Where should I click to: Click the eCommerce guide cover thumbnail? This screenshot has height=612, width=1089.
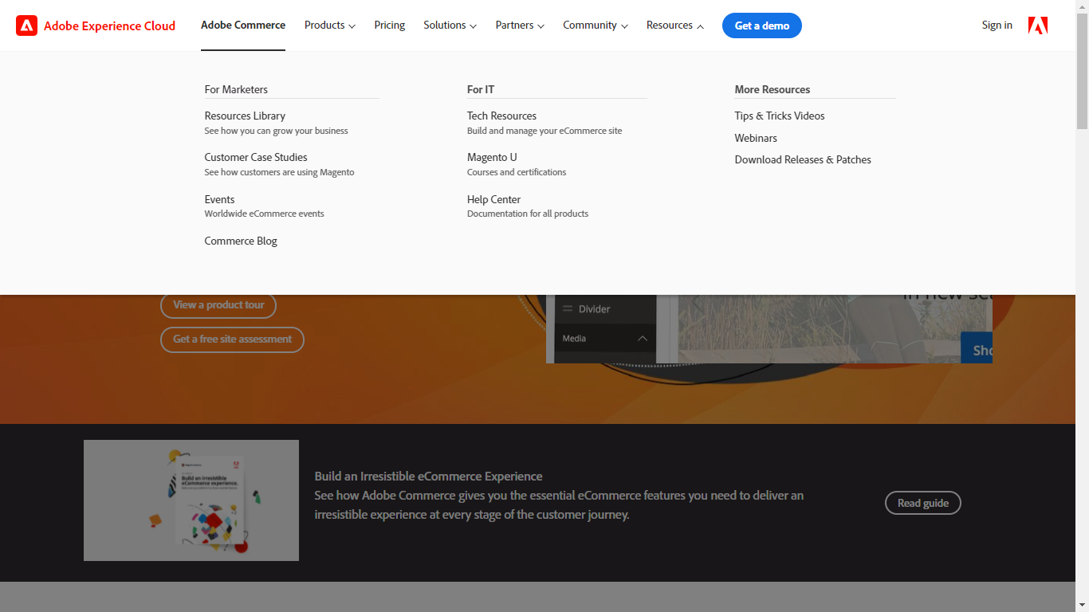click(191, 500)
